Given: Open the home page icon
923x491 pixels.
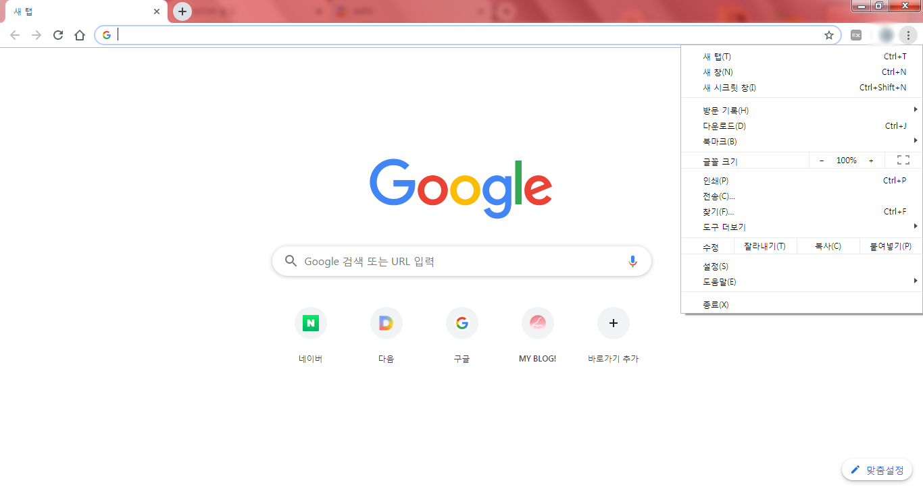Looking at the screenshot, I should [x=80, y=35].
